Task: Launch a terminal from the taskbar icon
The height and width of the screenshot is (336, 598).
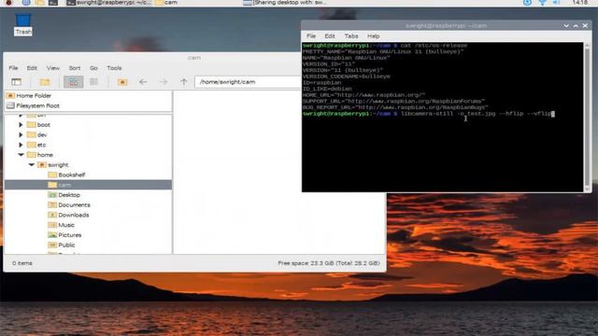Action: point(53,2)
